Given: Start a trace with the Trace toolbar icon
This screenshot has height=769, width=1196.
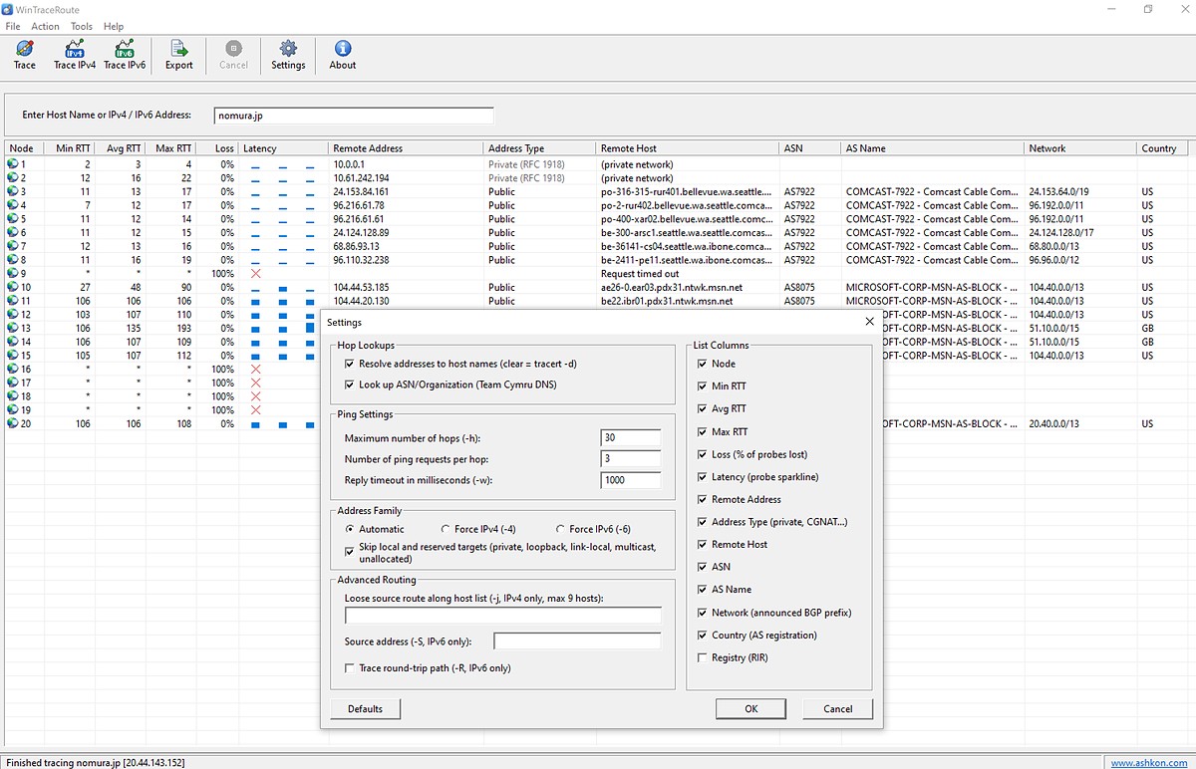Looking at the screenshot, I should (x=24, y=55).
